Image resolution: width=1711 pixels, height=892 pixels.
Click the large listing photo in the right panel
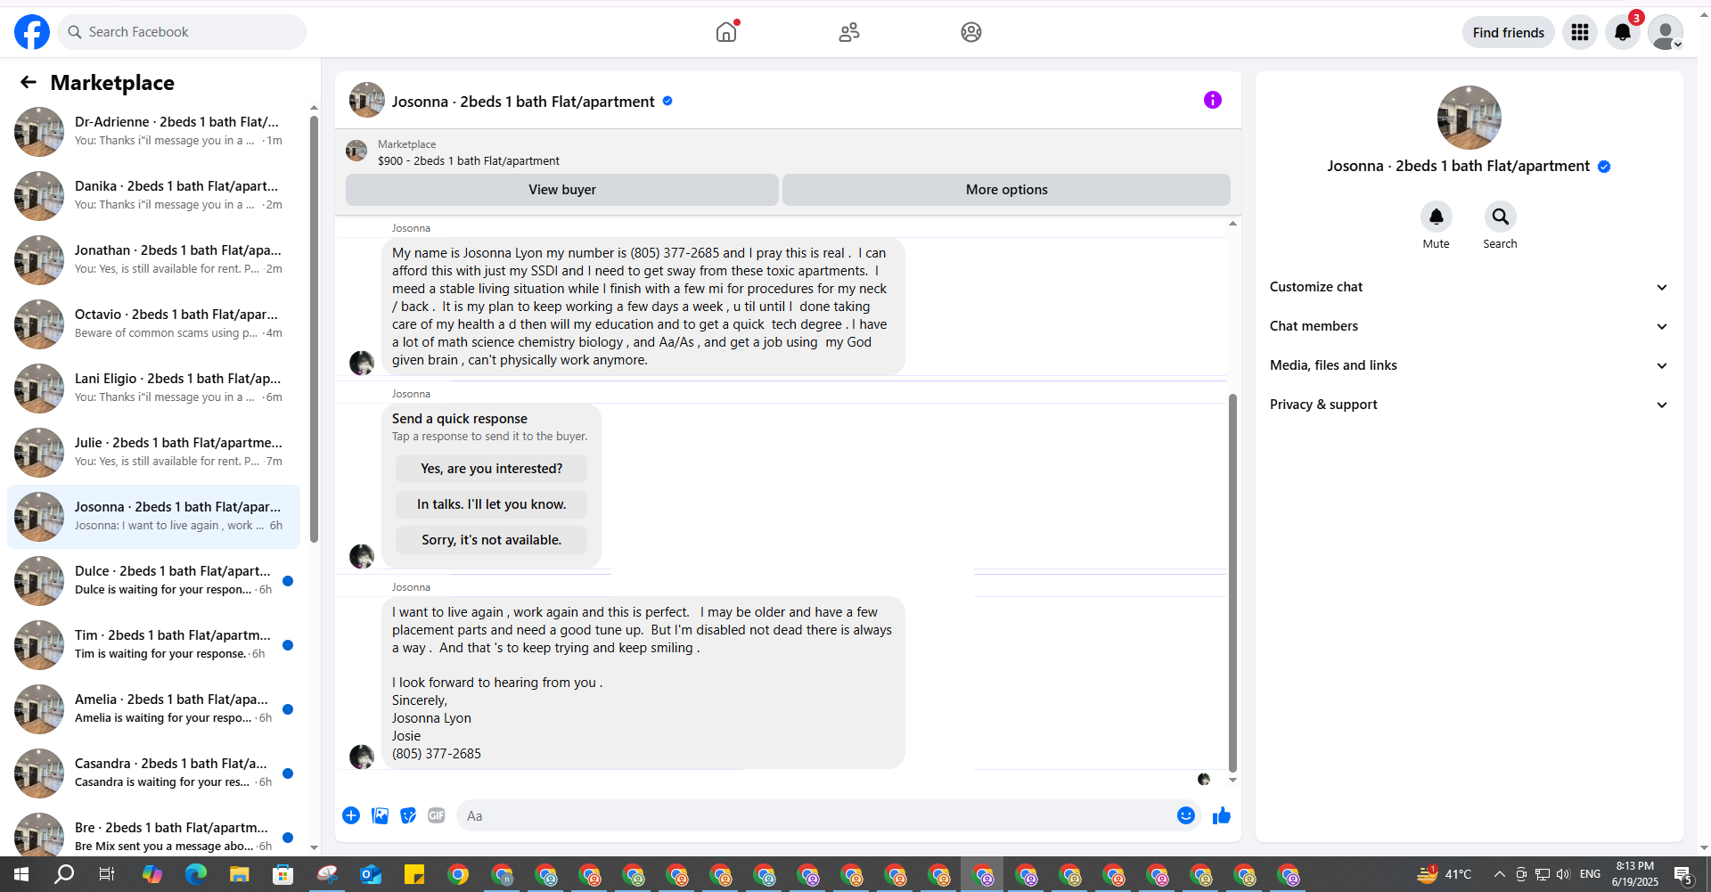point(1469,118)
